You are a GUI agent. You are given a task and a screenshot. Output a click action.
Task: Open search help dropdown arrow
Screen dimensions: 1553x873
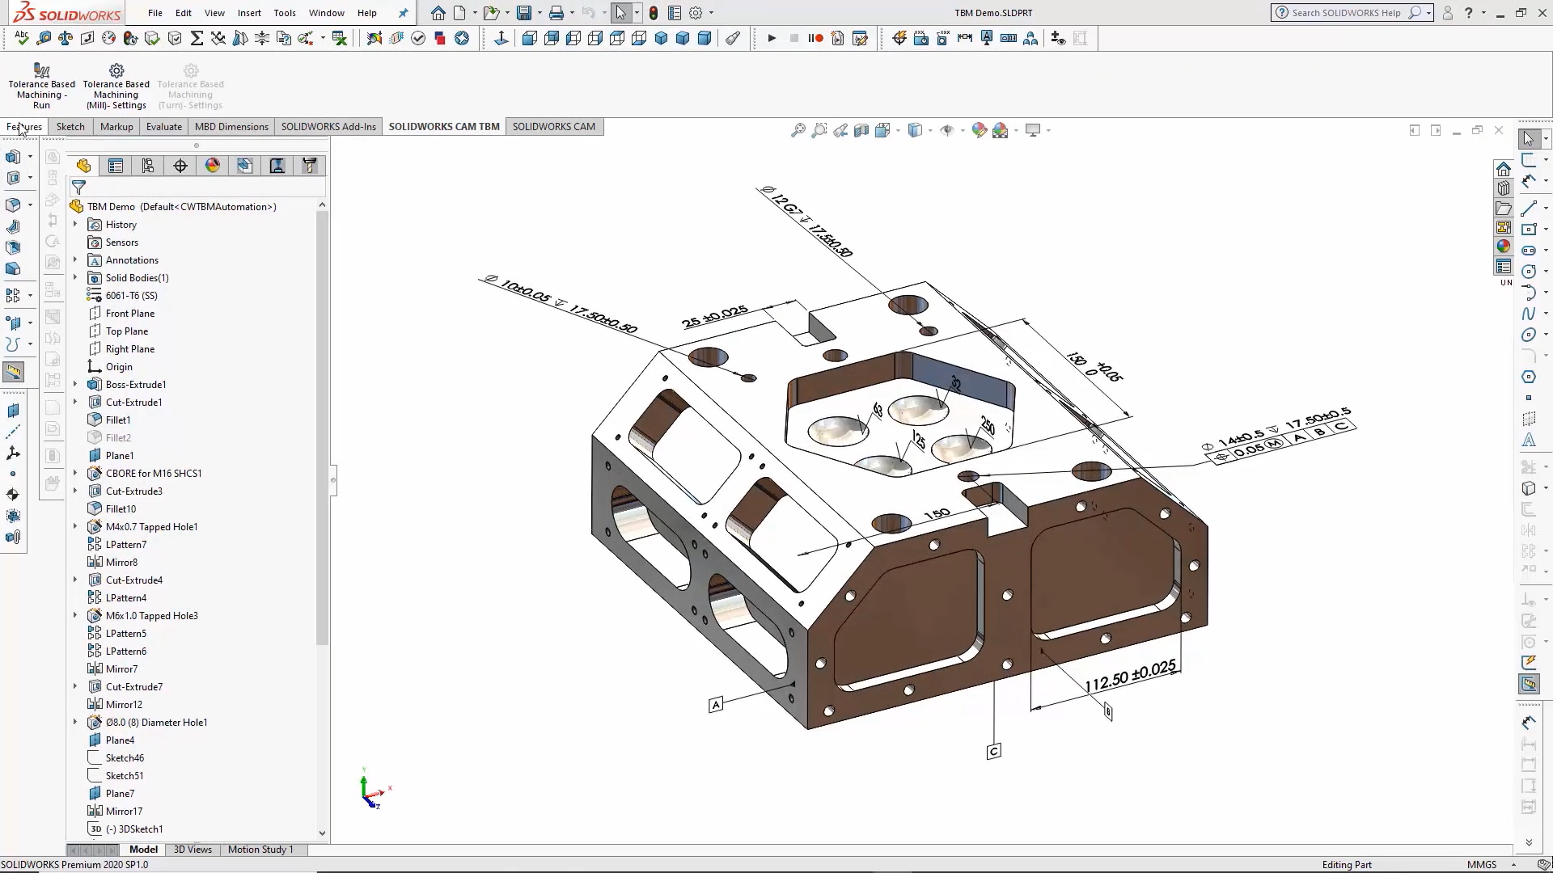[1429, 13]
